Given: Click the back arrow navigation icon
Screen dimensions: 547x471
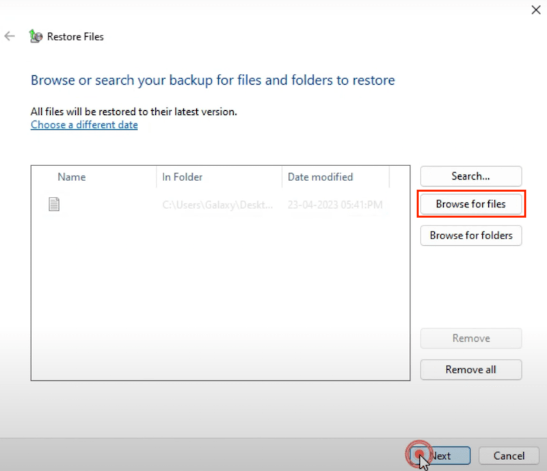Looking at the screenshot, I should click(10, 36).
